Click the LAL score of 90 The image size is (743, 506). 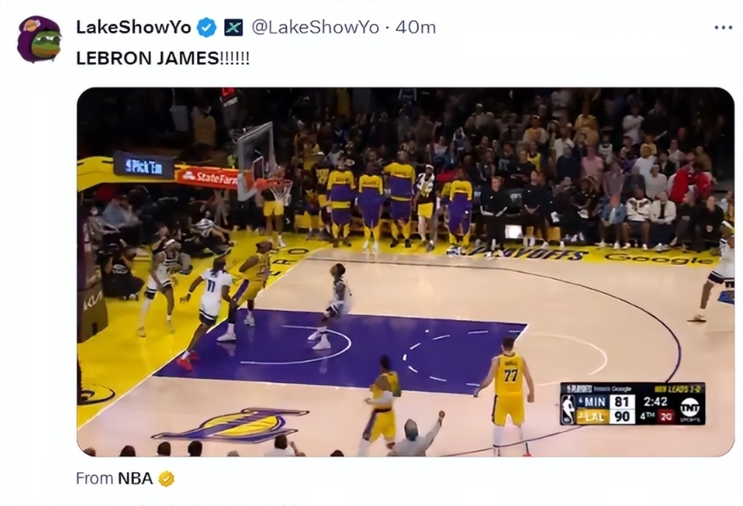(622, 416)
